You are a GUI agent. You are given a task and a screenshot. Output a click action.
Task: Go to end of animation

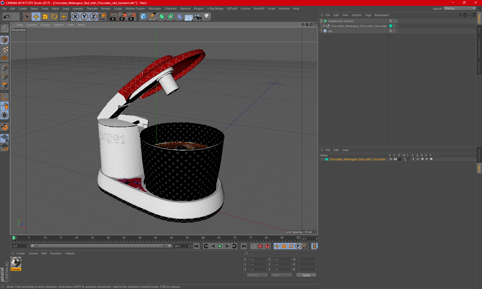pyautogui.click(x=244, y=246)
